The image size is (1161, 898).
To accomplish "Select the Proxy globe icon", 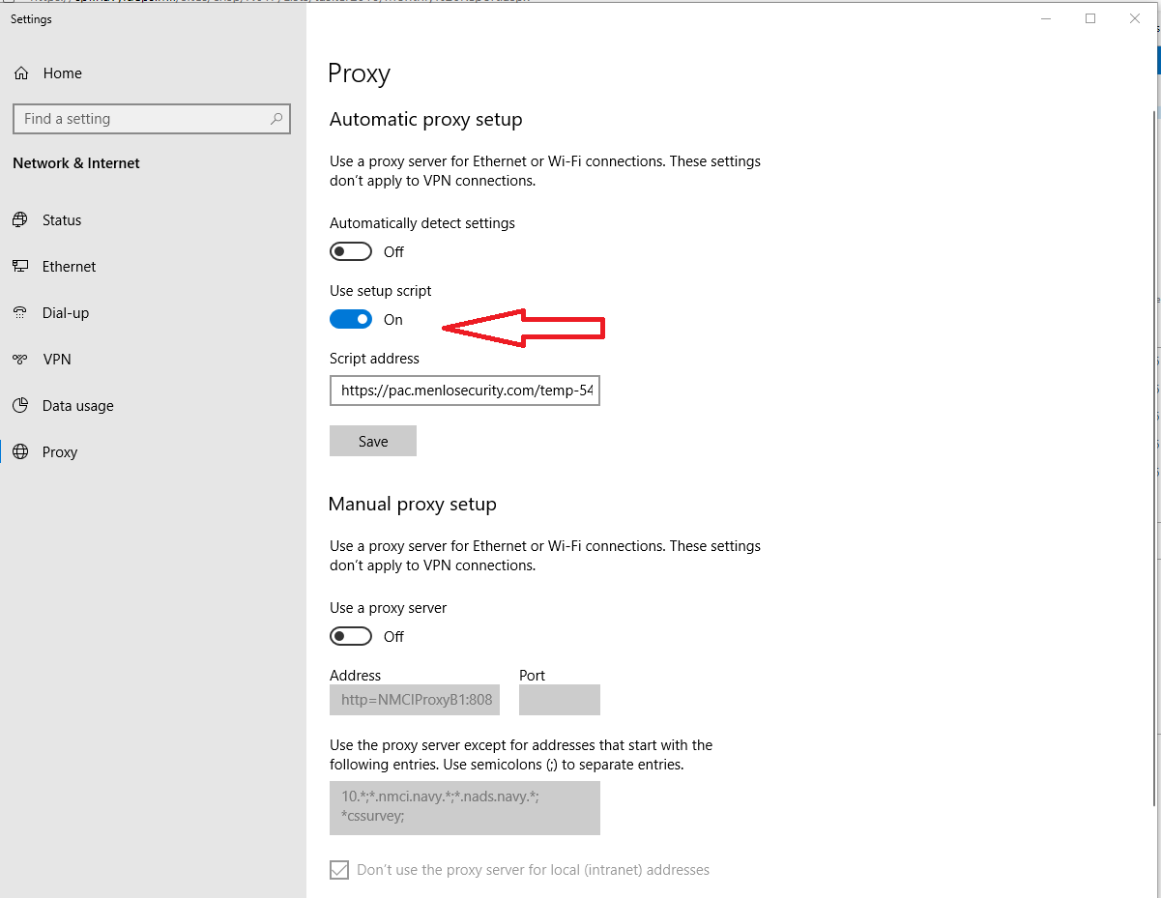I will [x=20, y=452].
